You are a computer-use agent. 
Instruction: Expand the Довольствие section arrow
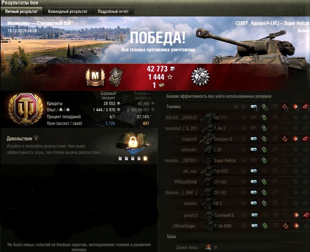coord(36,138)
